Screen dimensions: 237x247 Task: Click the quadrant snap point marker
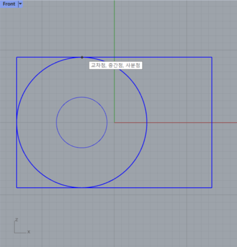82,57
